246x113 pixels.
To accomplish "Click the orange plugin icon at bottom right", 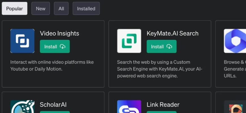I will [235, 107].
